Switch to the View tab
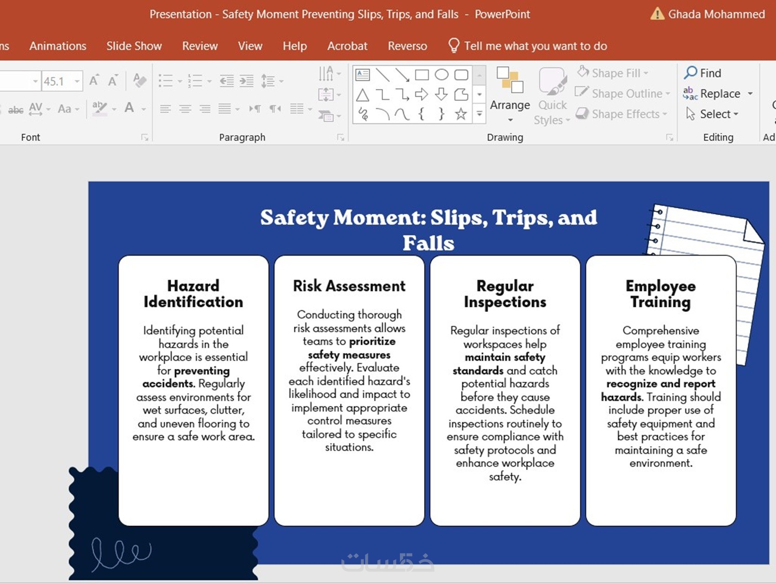This screenshot has width=776, height=584. (250, 46)
